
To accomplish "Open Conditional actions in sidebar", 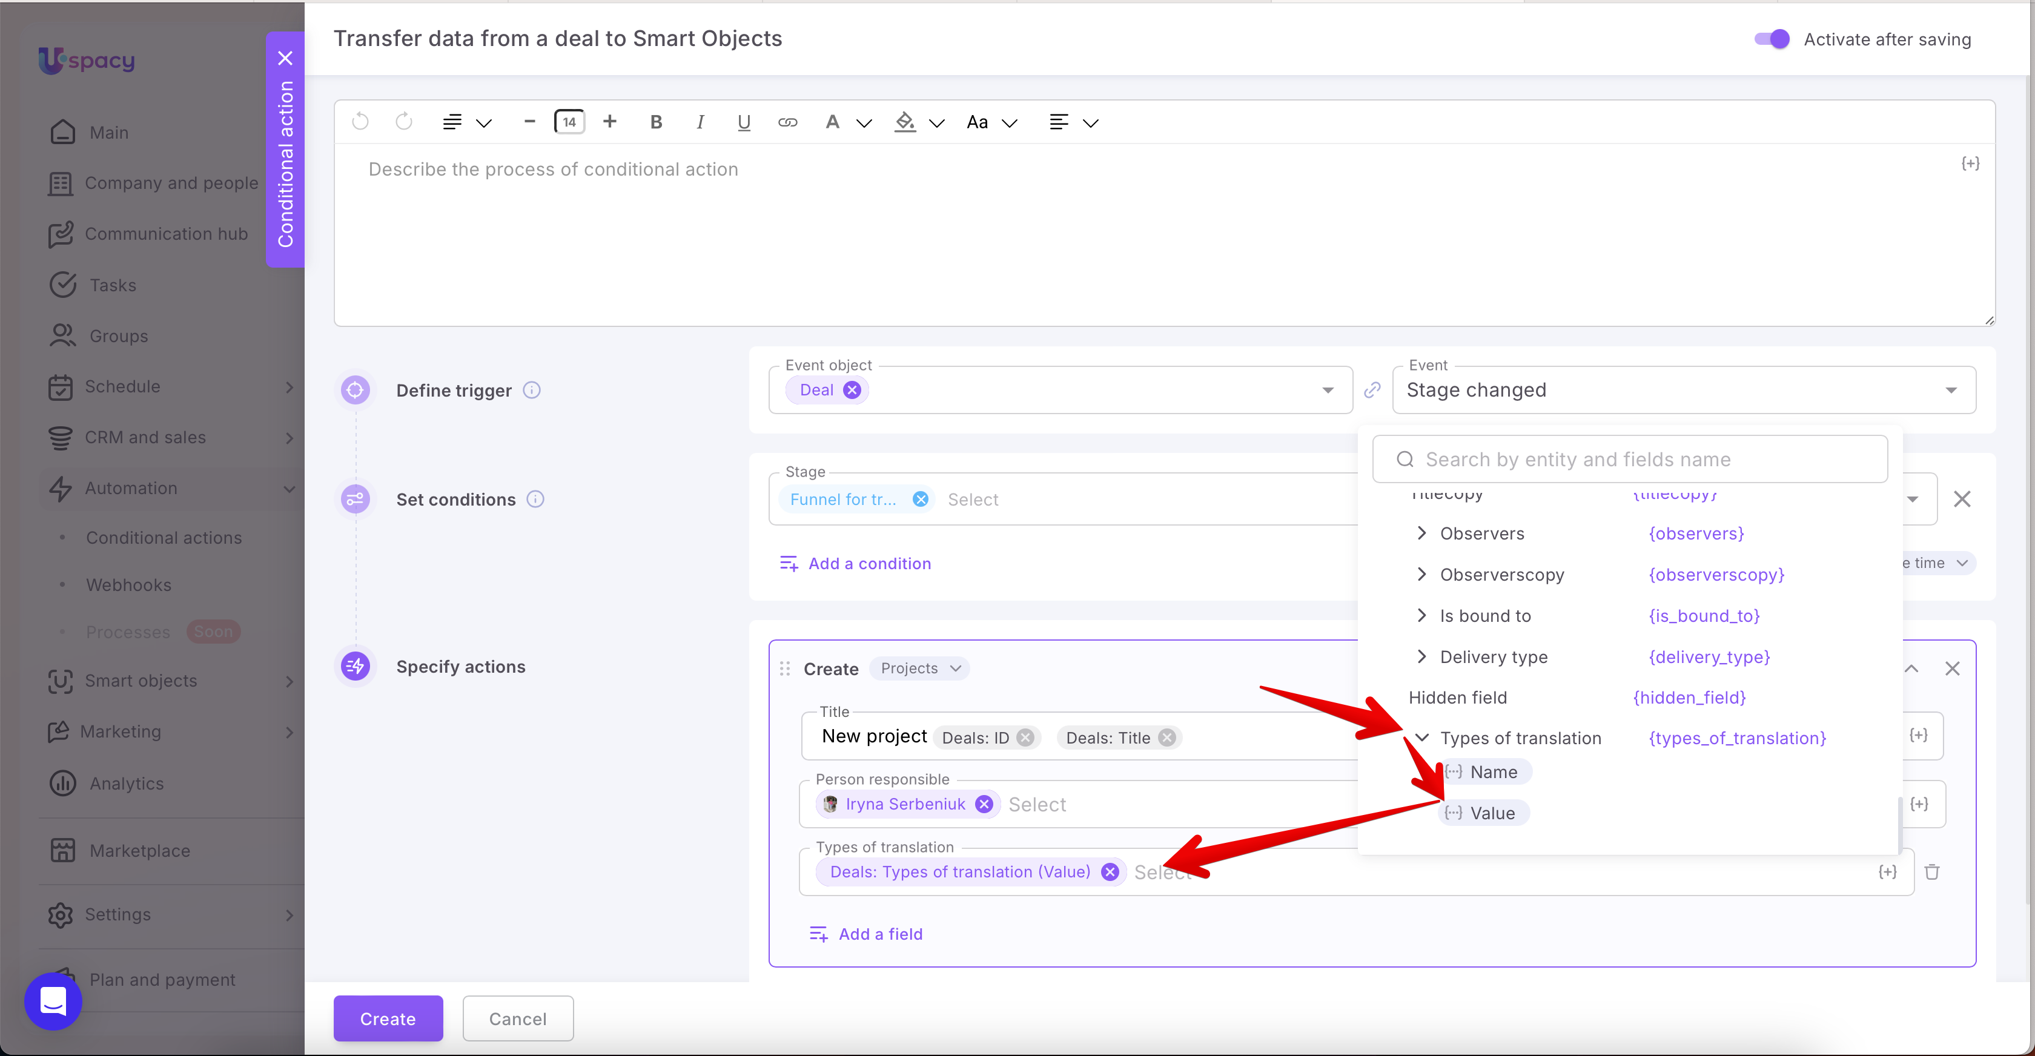I will pyautogui.click(x=164, y=538).
